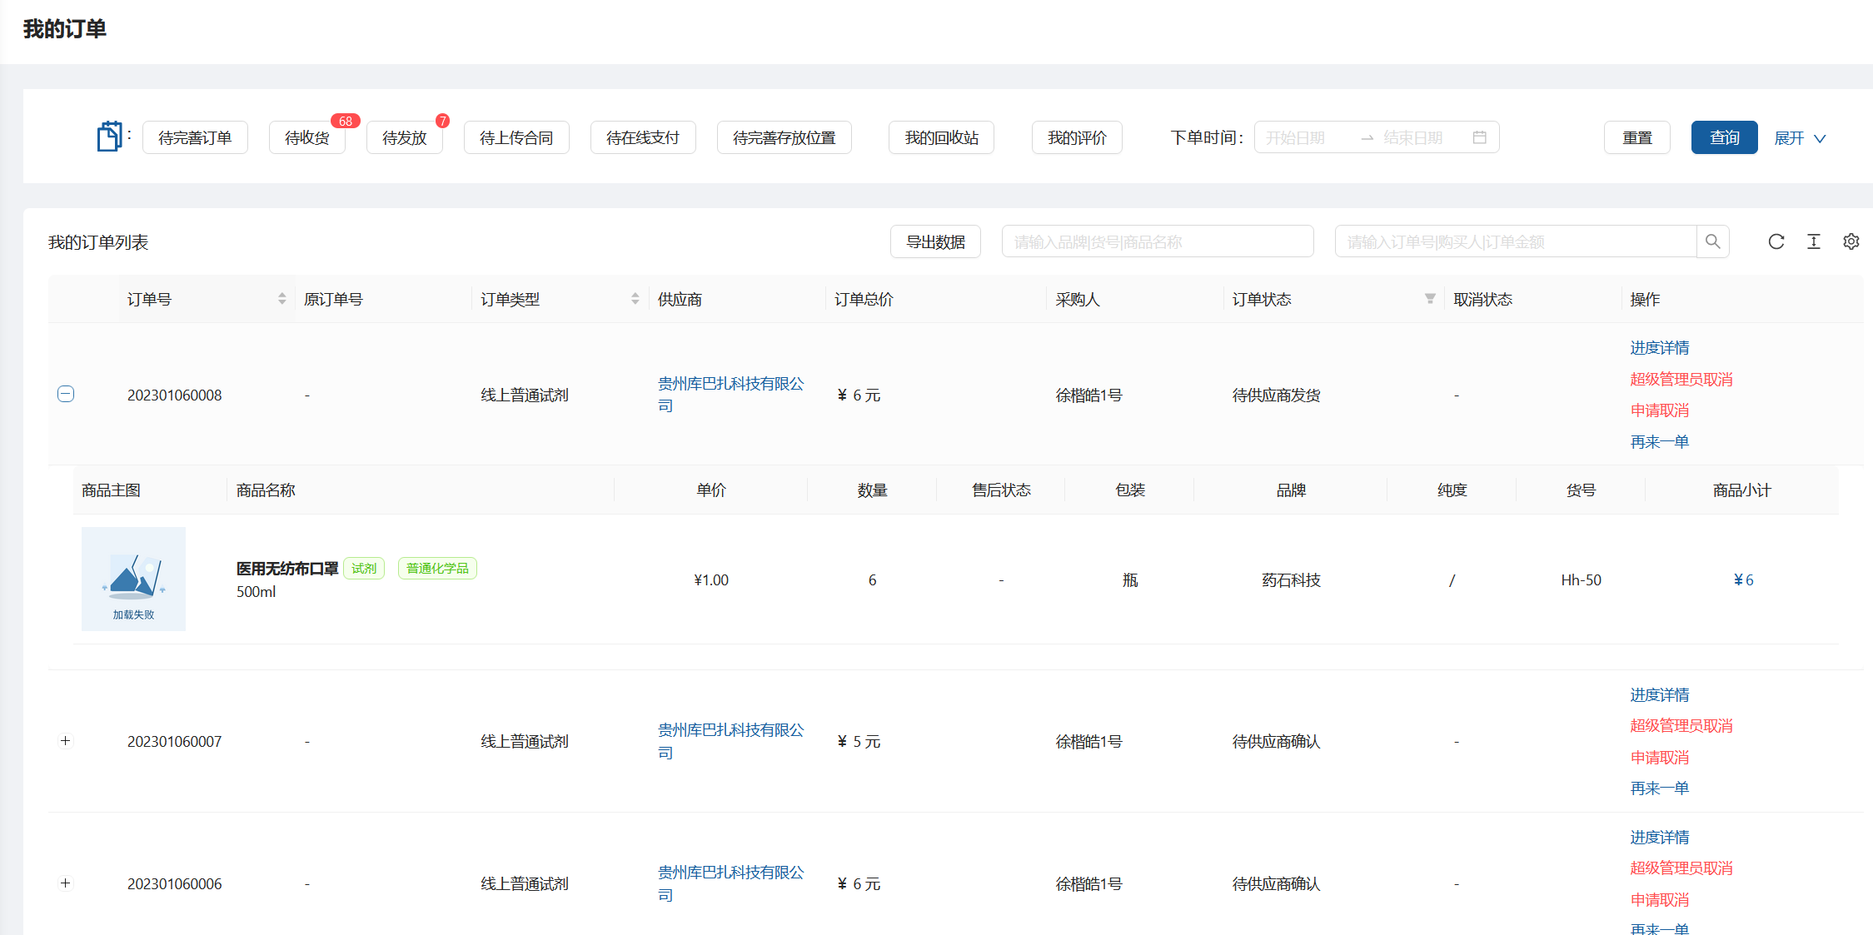Click 再来一单 for order 202301060008
1873x935 pixels.
[1660, 442]
